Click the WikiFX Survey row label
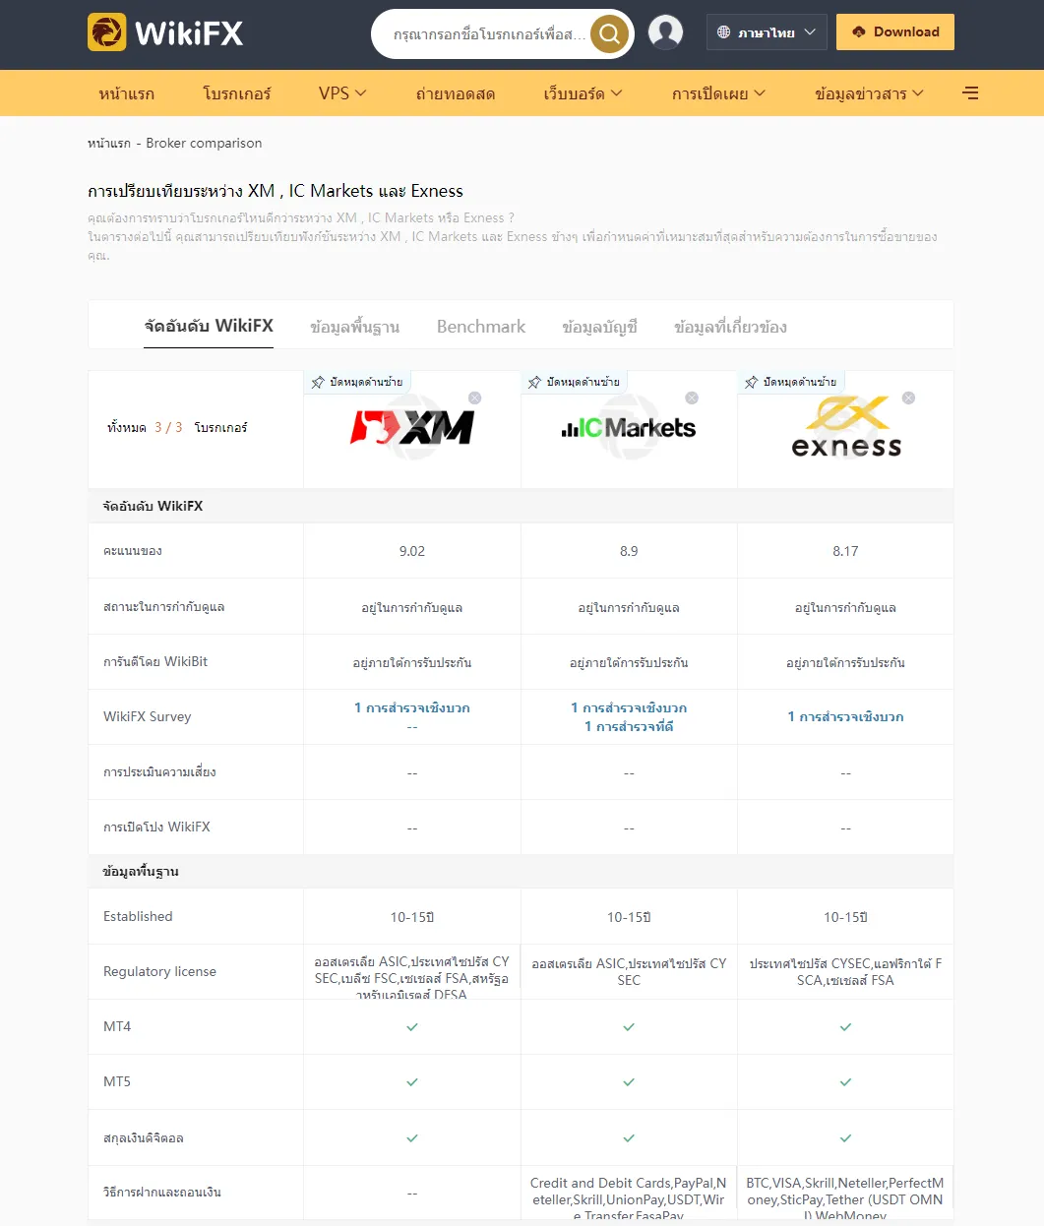The image size is (1044, 1226). [x=147, y=716]
